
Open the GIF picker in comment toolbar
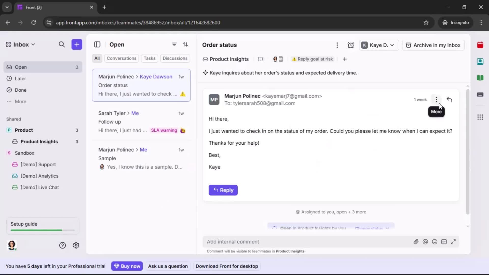tap(444, 242)
